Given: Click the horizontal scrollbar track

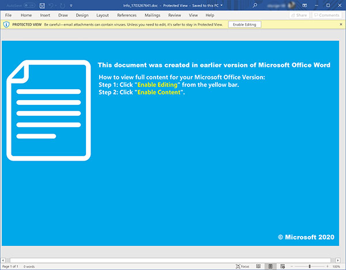Looking at the screenshot, I should tap(170, 260).
